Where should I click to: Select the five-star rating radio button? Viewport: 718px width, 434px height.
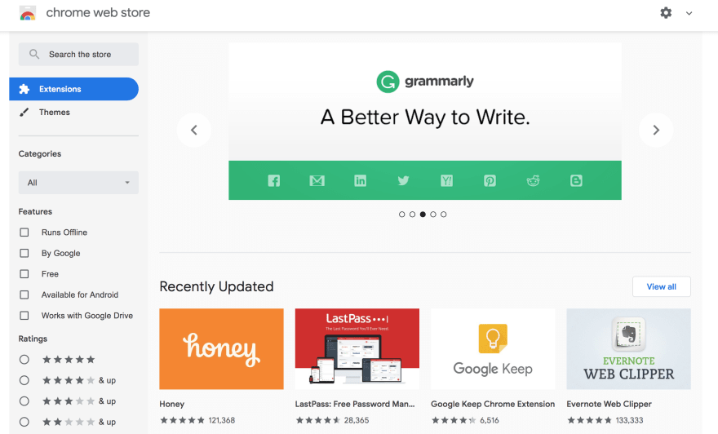24,360
